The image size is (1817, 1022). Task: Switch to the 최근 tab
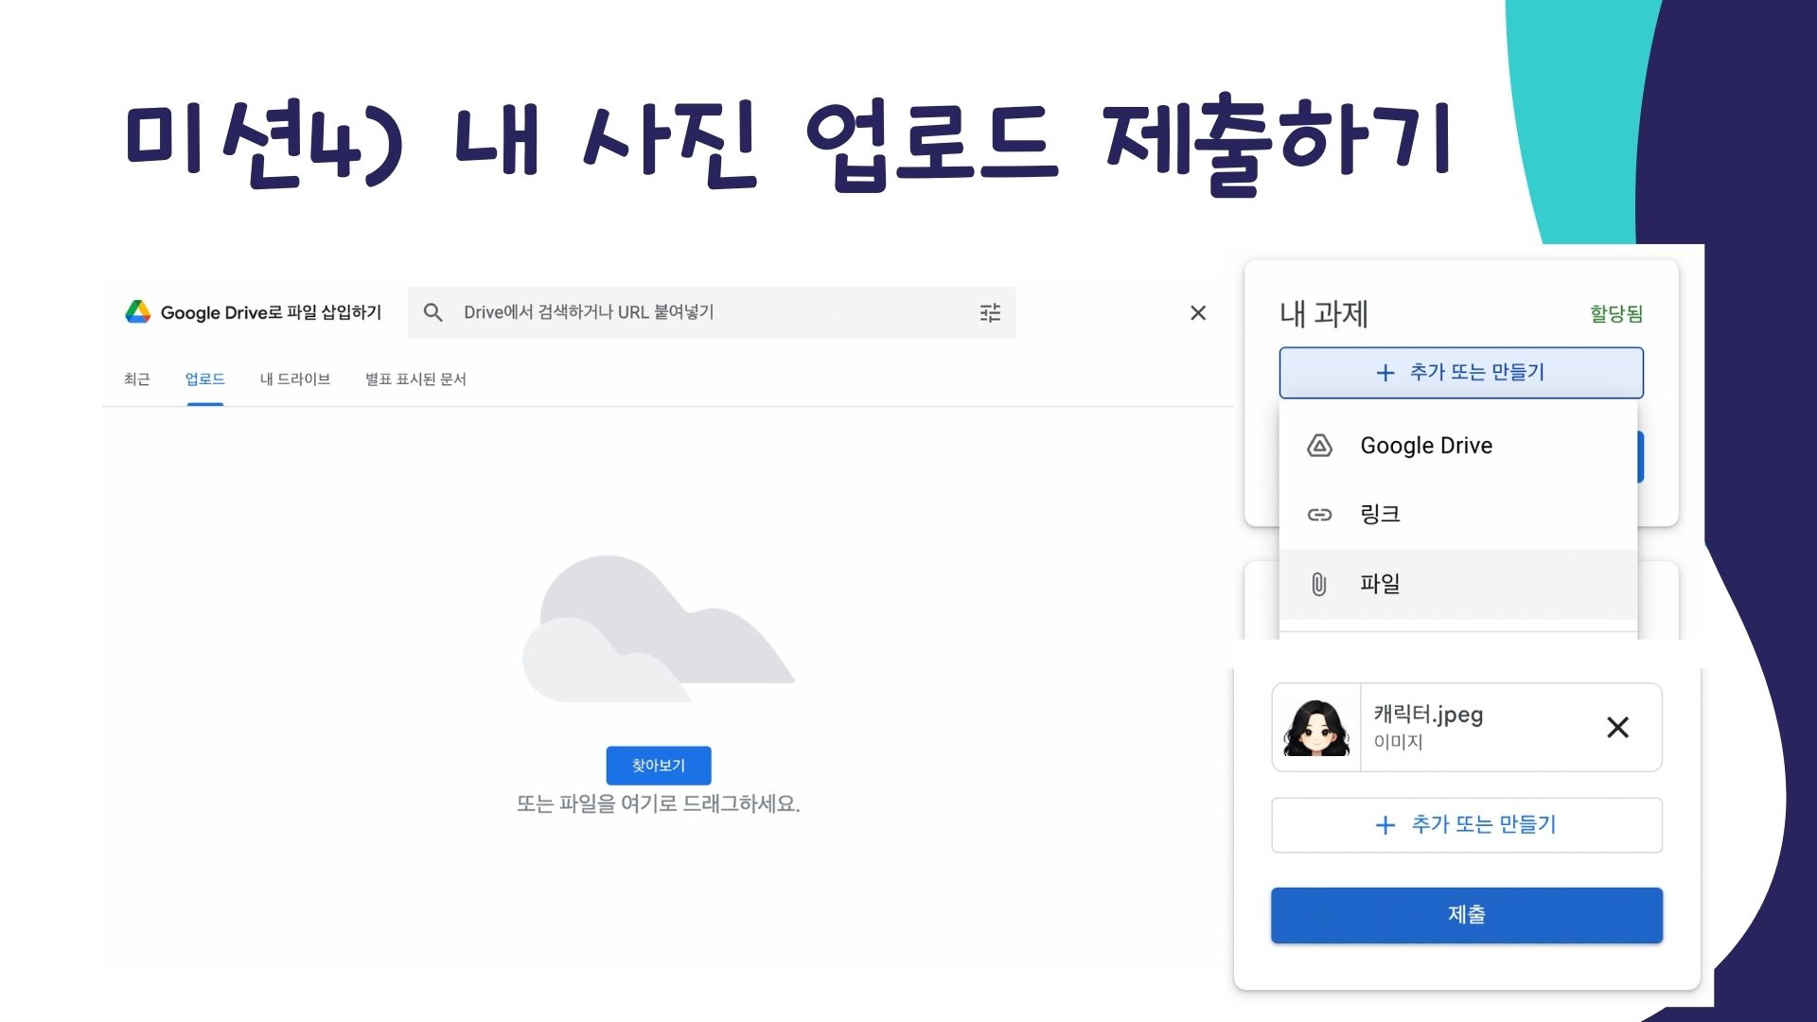(136, 379)
